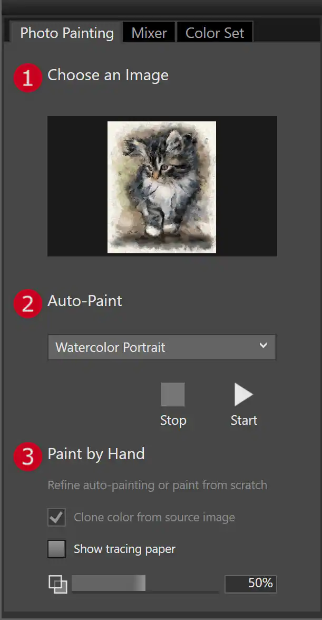Click the image preview area under Choose an Image
The width and height of the screenshot is (322, 620).
pyautogui.click(x=161, y=186)
